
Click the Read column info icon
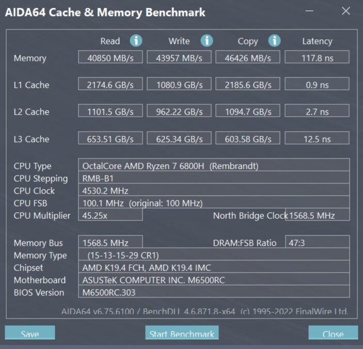(136, 41)
